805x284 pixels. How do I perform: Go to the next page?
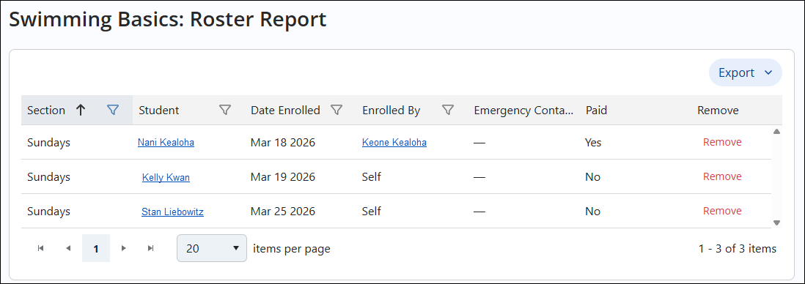click(x=123, y=248)
